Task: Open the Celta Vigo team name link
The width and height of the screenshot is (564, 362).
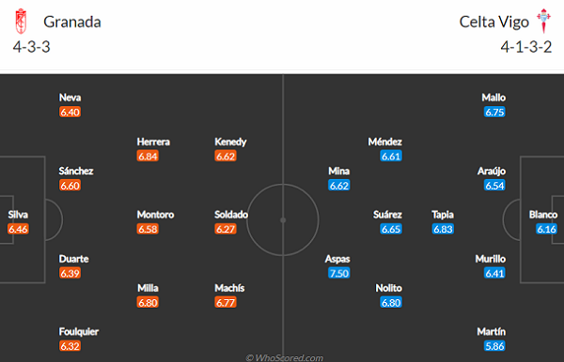Action: [x=493, y=22]
